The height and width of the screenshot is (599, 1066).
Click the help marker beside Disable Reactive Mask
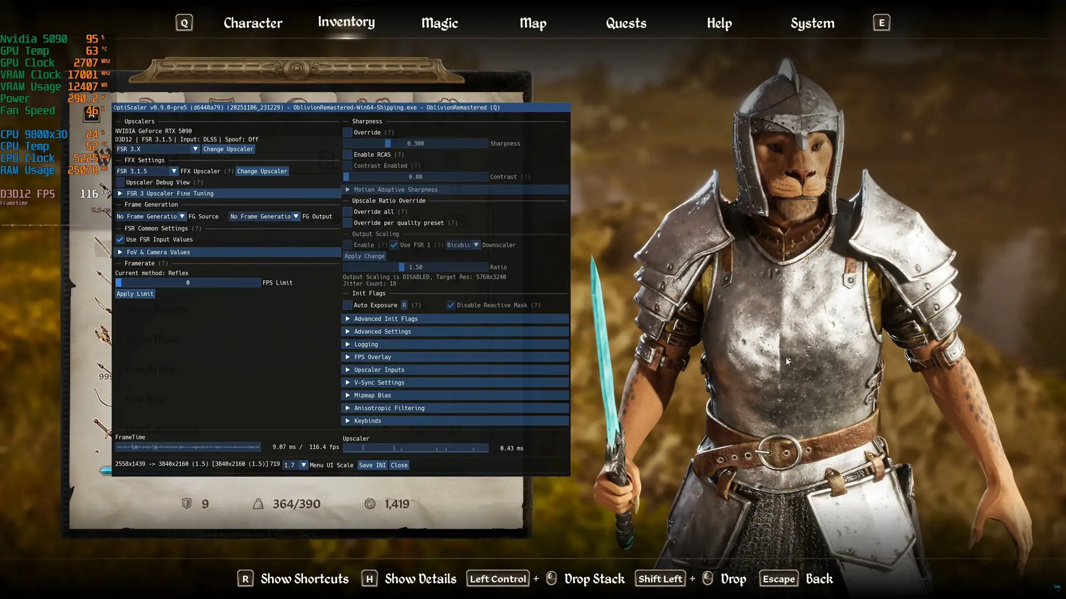[x=536, y=306]
